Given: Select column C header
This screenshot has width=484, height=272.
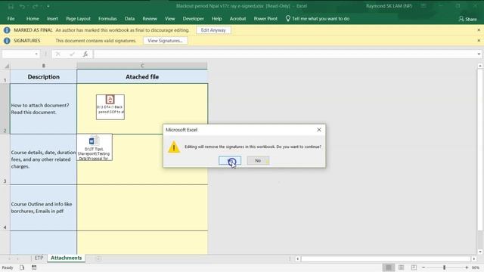Looking at the screenshot, I should pyautogui.click(x=142, y=66).
